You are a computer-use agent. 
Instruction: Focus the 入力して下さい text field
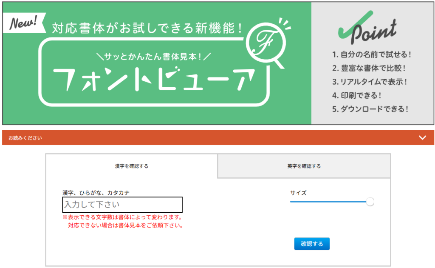(x=122, y=205)
